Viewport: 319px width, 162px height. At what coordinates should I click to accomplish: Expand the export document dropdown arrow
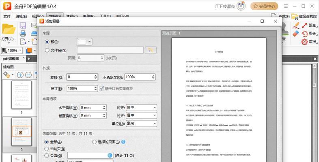pos(29,42)
